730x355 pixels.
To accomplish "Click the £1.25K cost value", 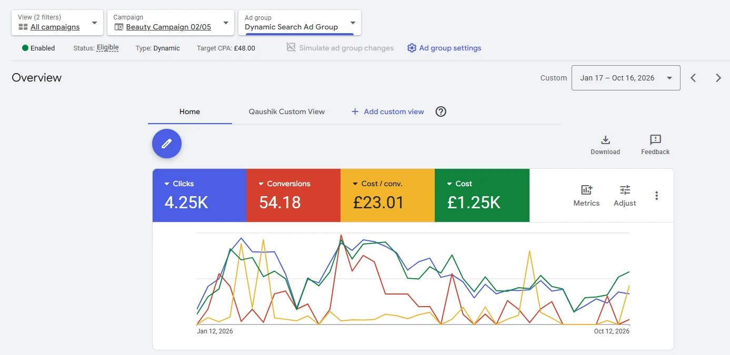I will tap(474, 202).
